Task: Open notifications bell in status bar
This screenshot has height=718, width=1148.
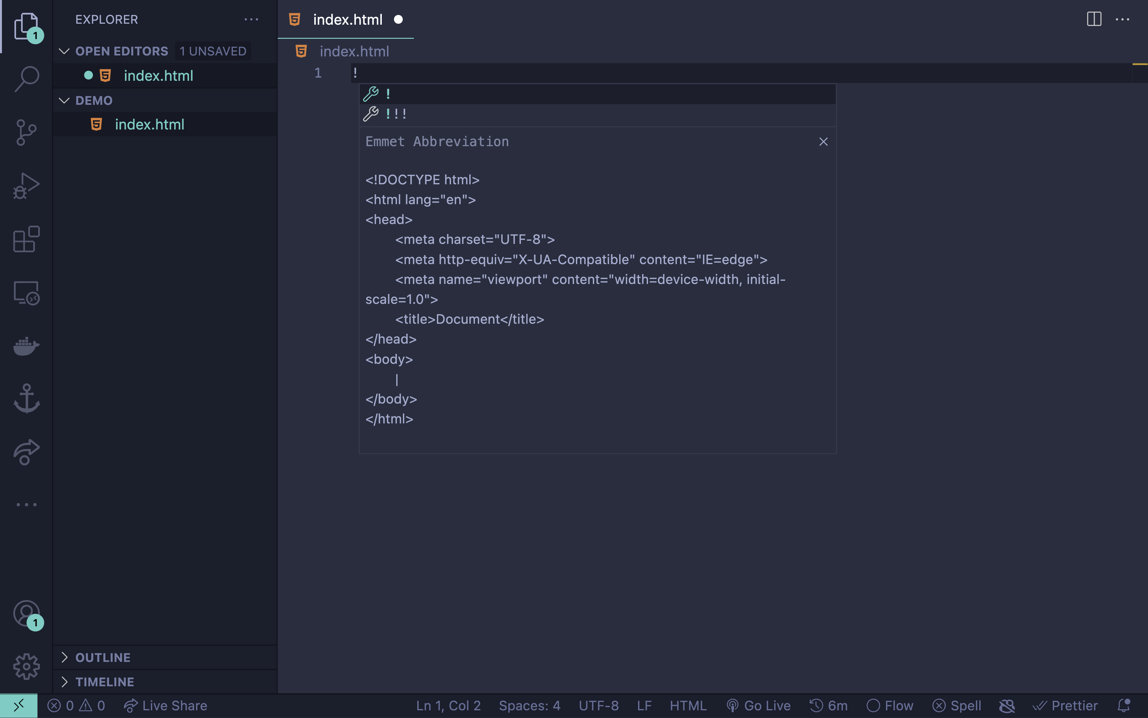Action: pos(1124,705)
